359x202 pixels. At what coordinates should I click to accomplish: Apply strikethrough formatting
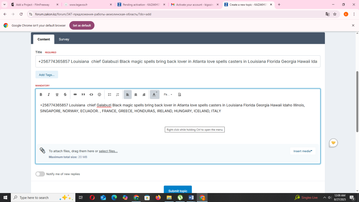click(65, 94)
